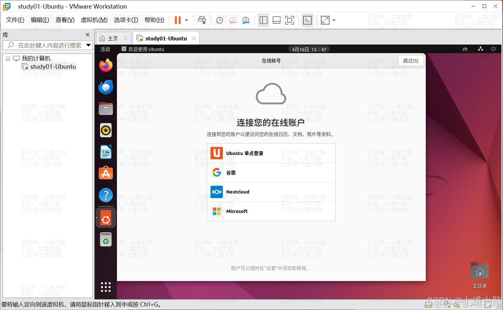Take a snapshot of the virtual machine
Image resolution: width=503 pixels, height=310 pixels.
[219, 20]
